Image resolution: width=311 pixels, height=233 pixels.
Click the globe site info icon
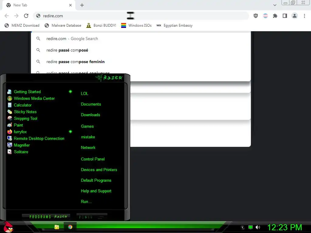point(38,16)
